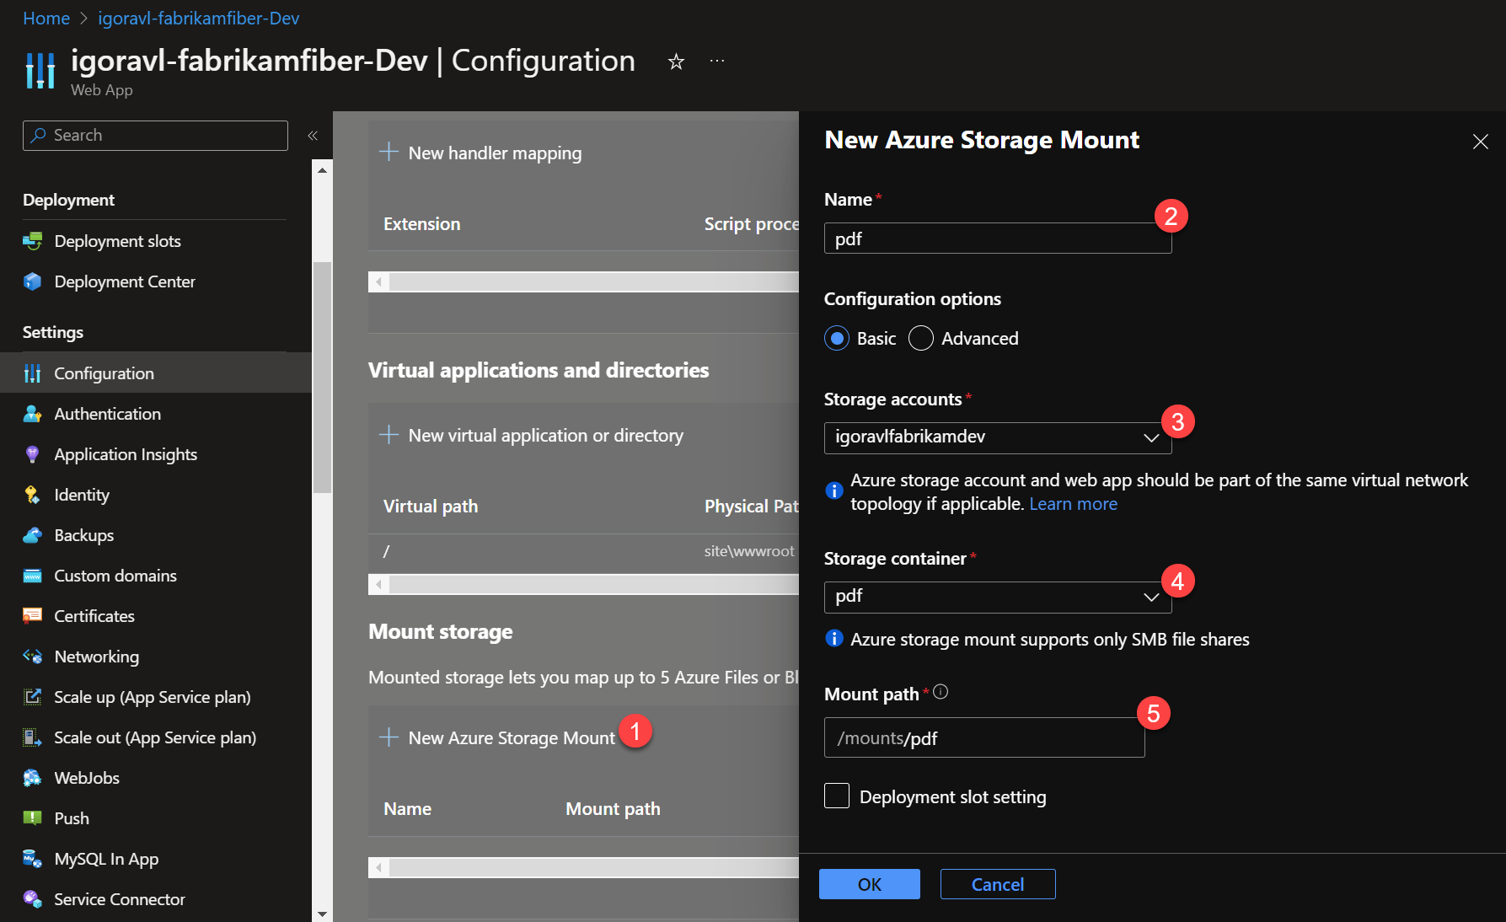Click the Mount path info icon
This screenshot has width=1506, height=922.
pyautogui.click(x=941, y=692)
